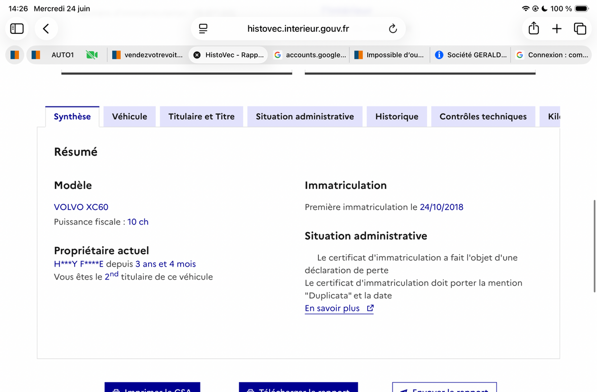Switch to the AUTO1 browser tab
Screen dimensions: 597x392
[63, 55]
